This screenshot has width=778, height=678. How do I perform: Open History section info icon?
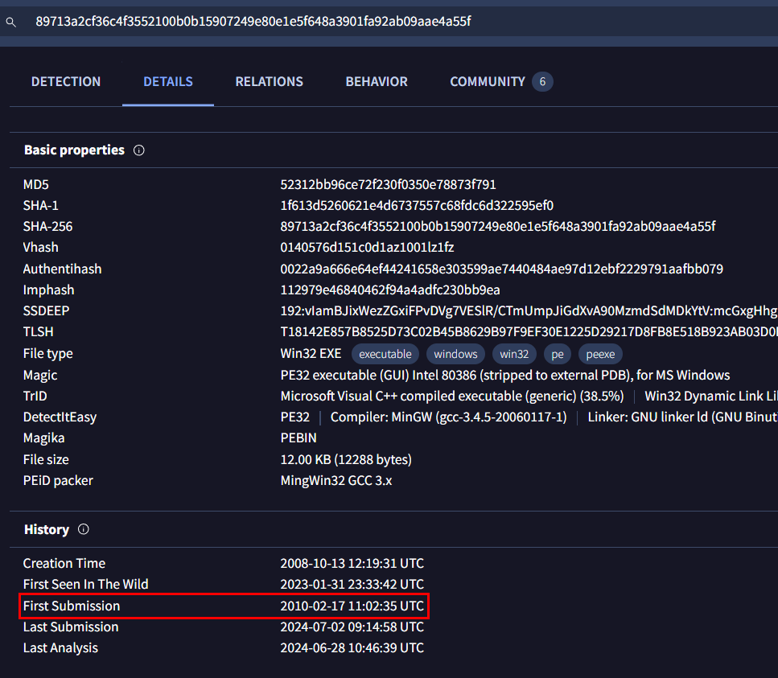[x=84, y=529]
